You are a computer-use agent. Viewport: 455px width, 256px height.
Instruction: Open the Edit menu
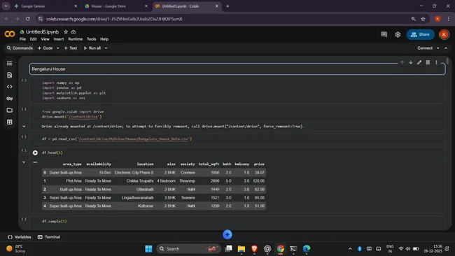pos(34,39)
